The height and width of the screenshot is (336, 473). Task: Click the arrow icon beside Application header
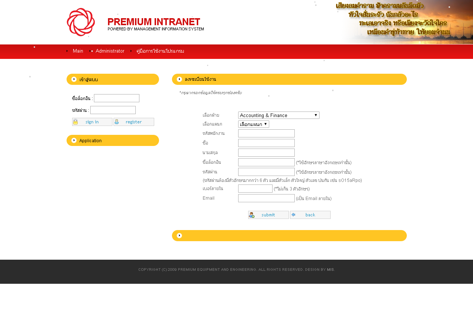(x=74, y=140)
